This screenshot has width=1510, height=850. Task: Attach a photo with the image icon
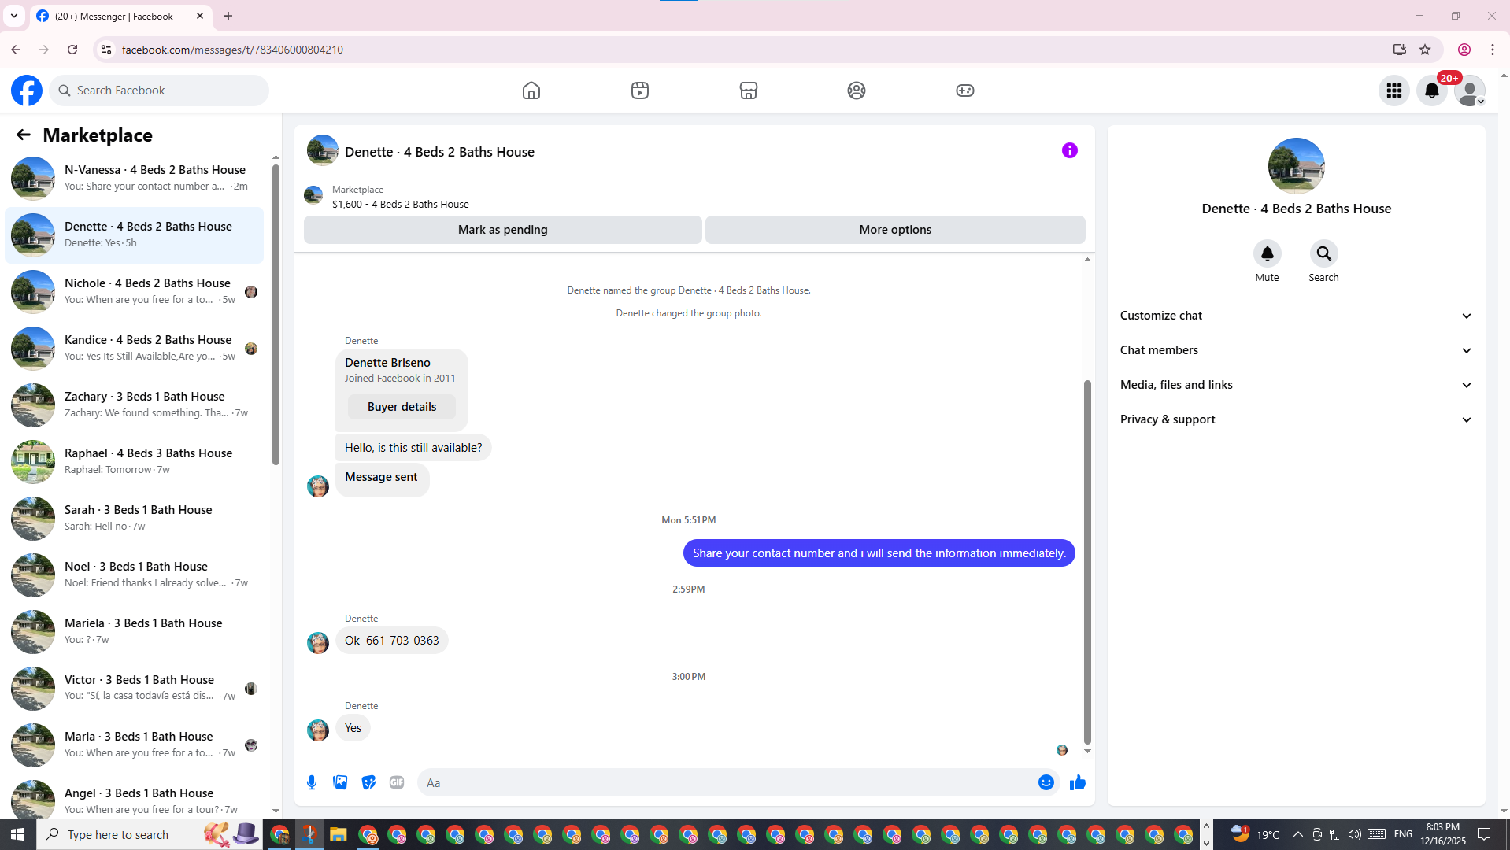340,782
